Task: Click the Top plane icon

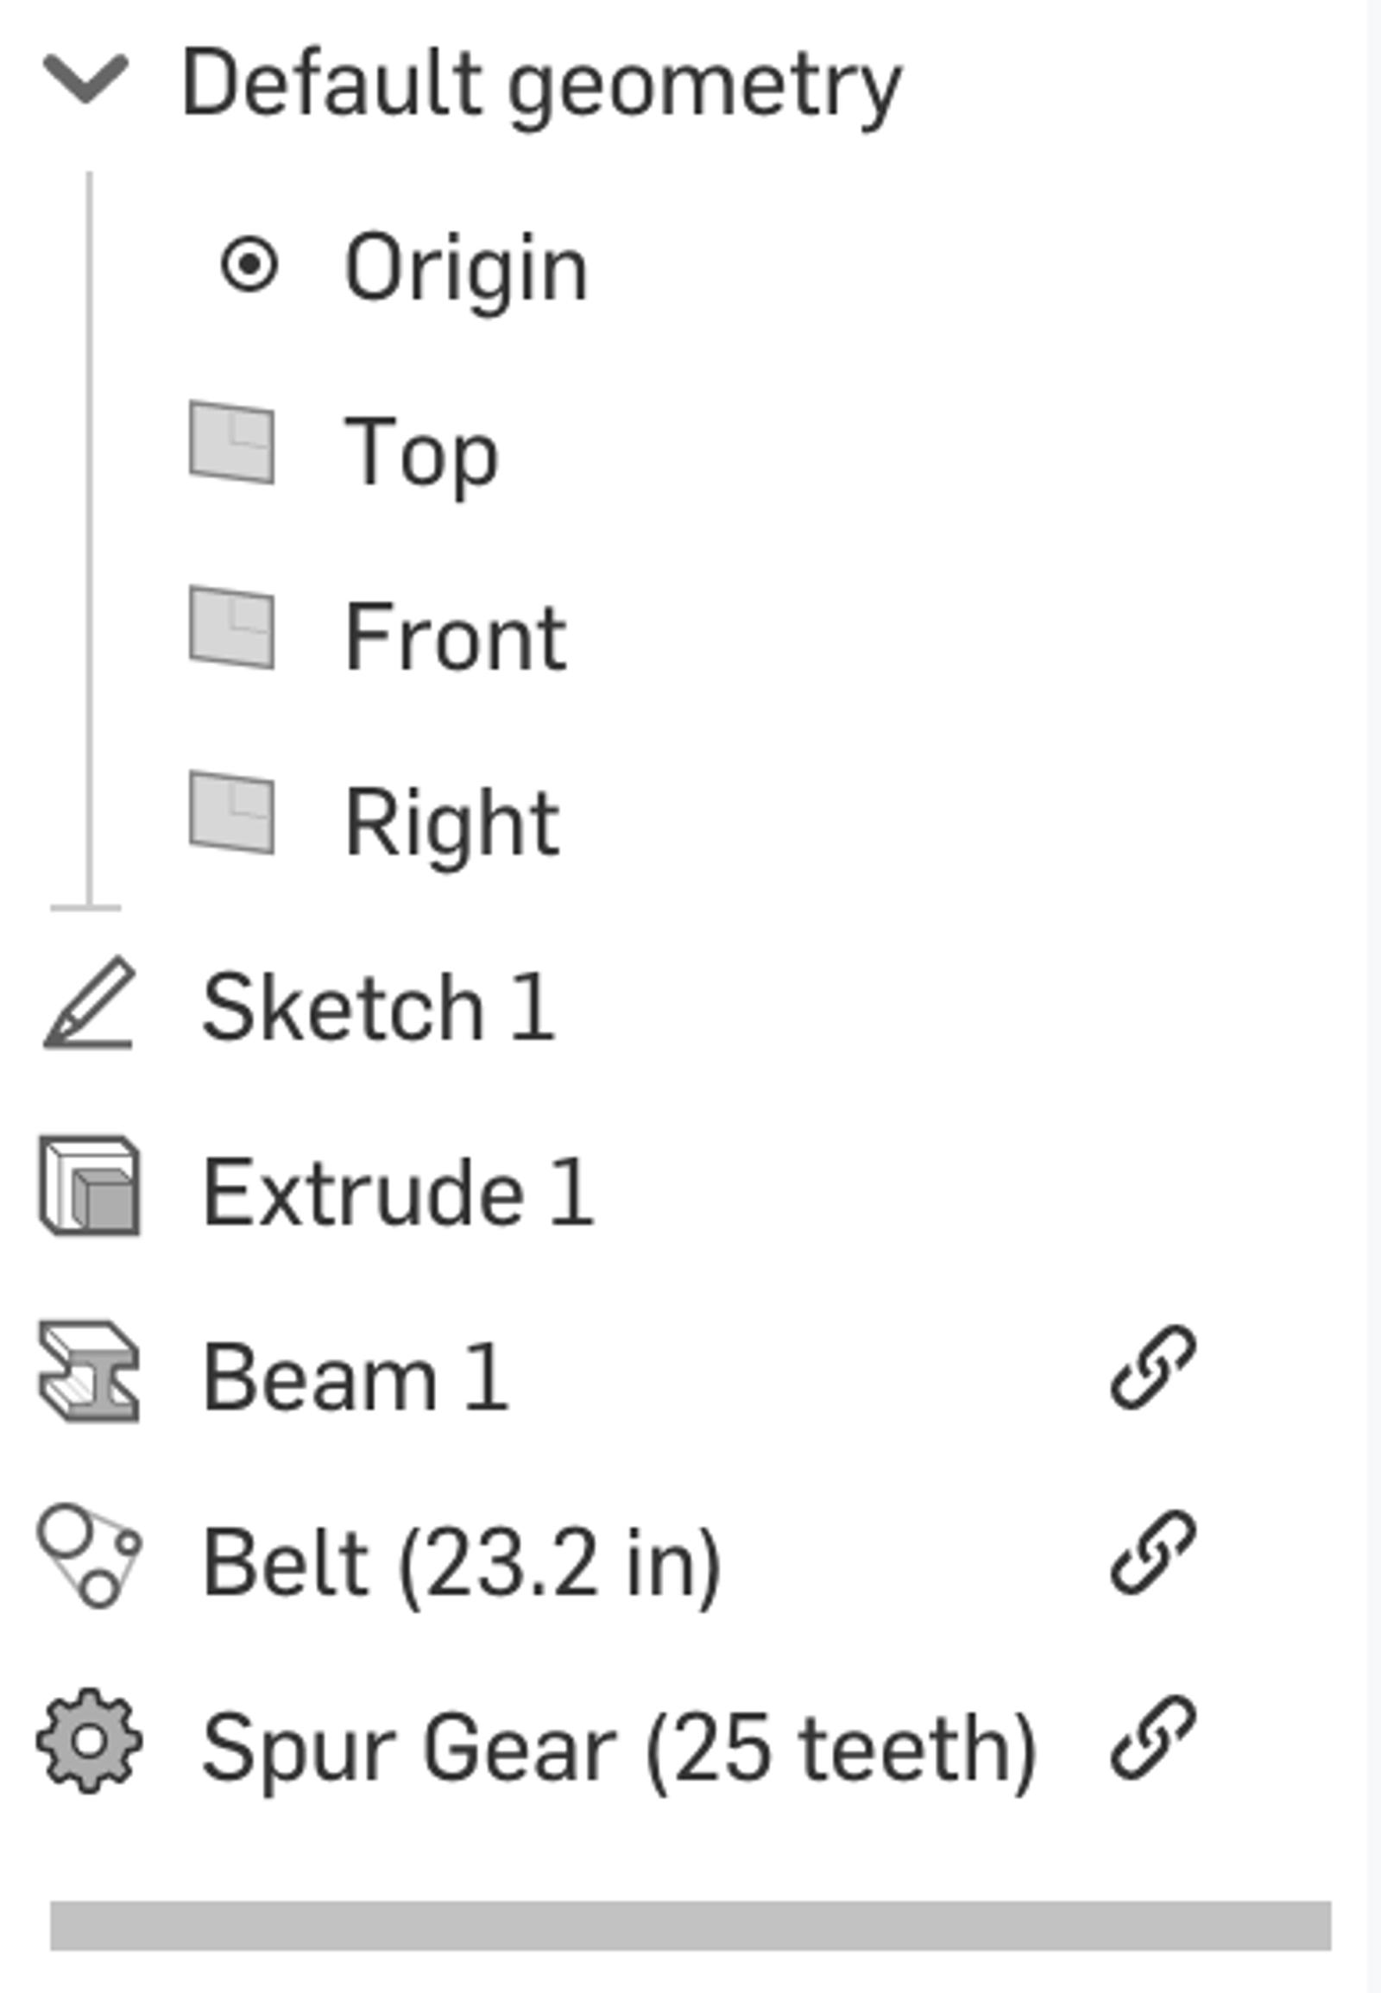Action: tap(232, 442)
